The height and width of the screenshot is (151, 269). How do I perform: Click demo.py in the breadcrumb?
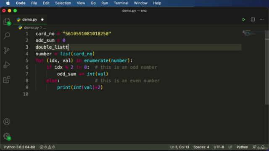pyautogui.click(x=32, y=28)
